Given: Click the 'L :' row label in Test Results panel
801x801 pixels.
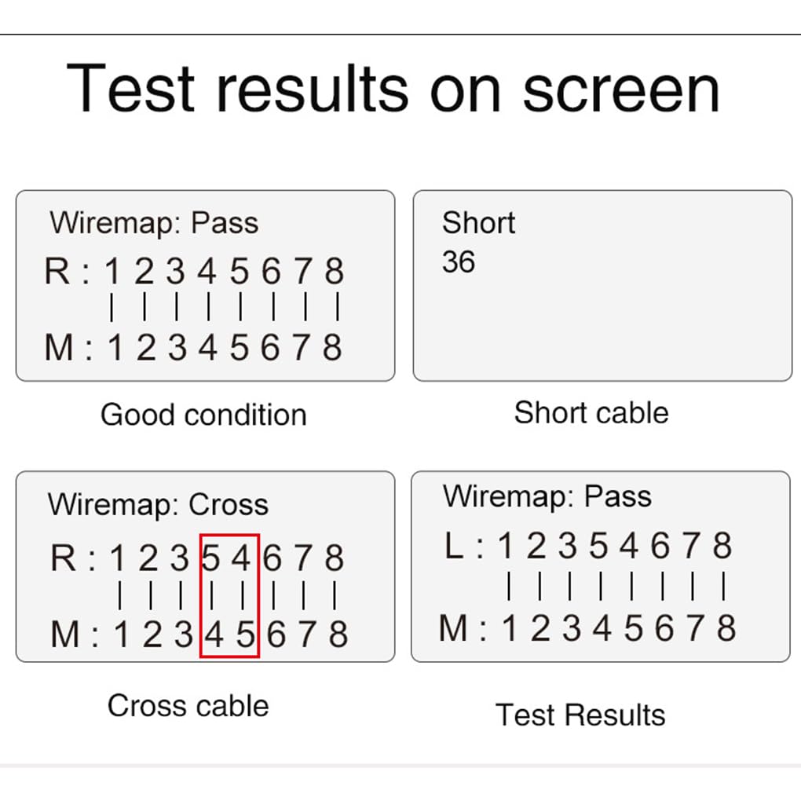Looking at the screenshot, I should [x=464, y=546].
